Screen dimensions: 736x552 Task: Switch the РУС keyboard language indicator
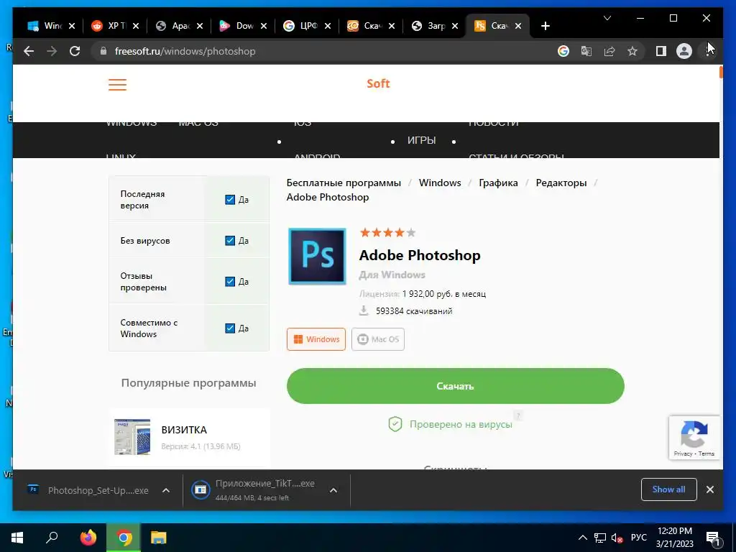pos(638,538)
